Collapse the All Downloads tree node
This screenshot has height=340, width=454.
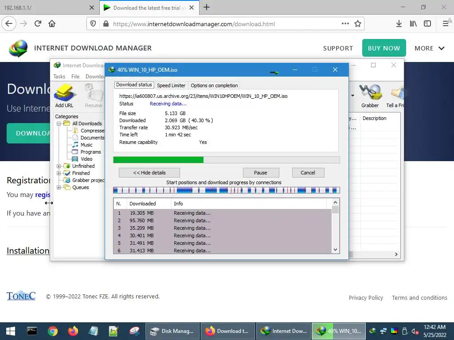[59, 124]
